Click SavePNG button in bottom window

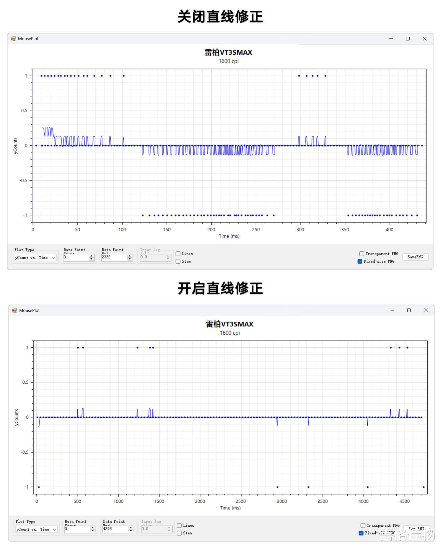(416, 529)
